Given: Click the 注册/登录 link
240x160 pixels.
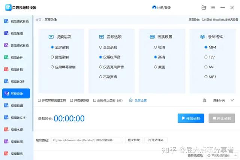Looking at the screenshot, I should tap(164, 7).
